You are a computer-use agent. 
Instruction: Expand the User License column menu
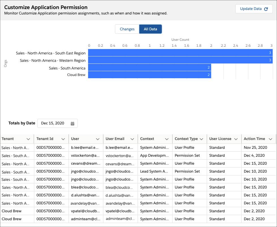pyautogui.click(x=236, y=139)
